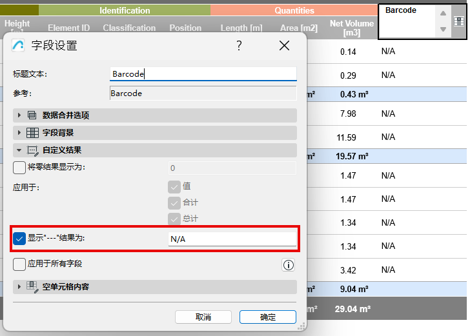Click the down arrow in Barcode header
This screenshot has width=470, height=336.
[443, 30]
